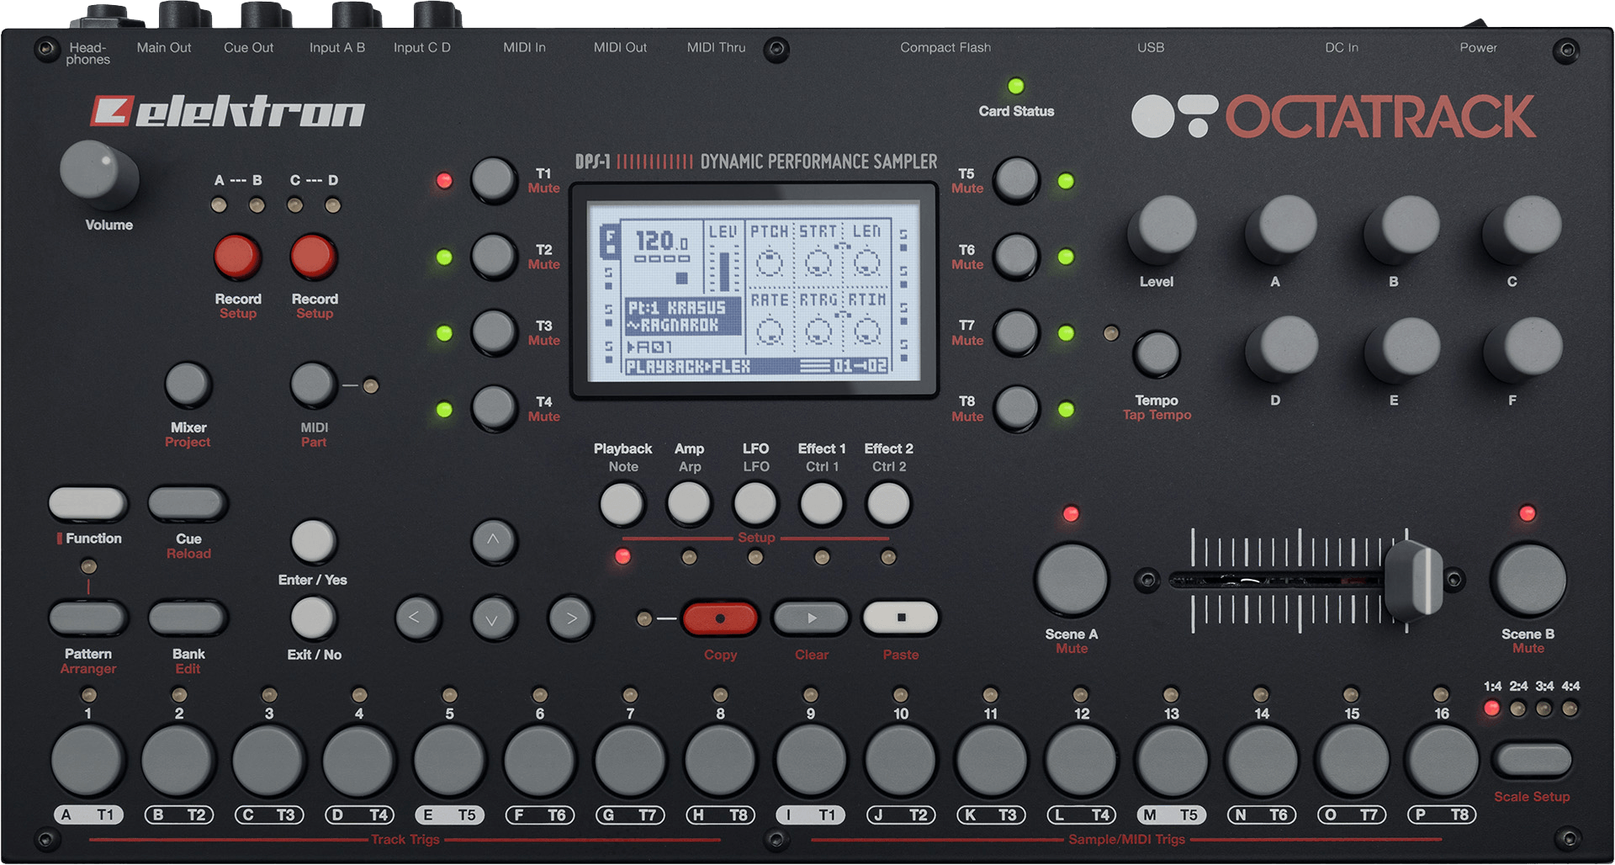The width and height of the screenshot is (1615, 865).
Task: Click the PLAYBACK FLEX text on the LCD
Action: click(x=688, y=367)
